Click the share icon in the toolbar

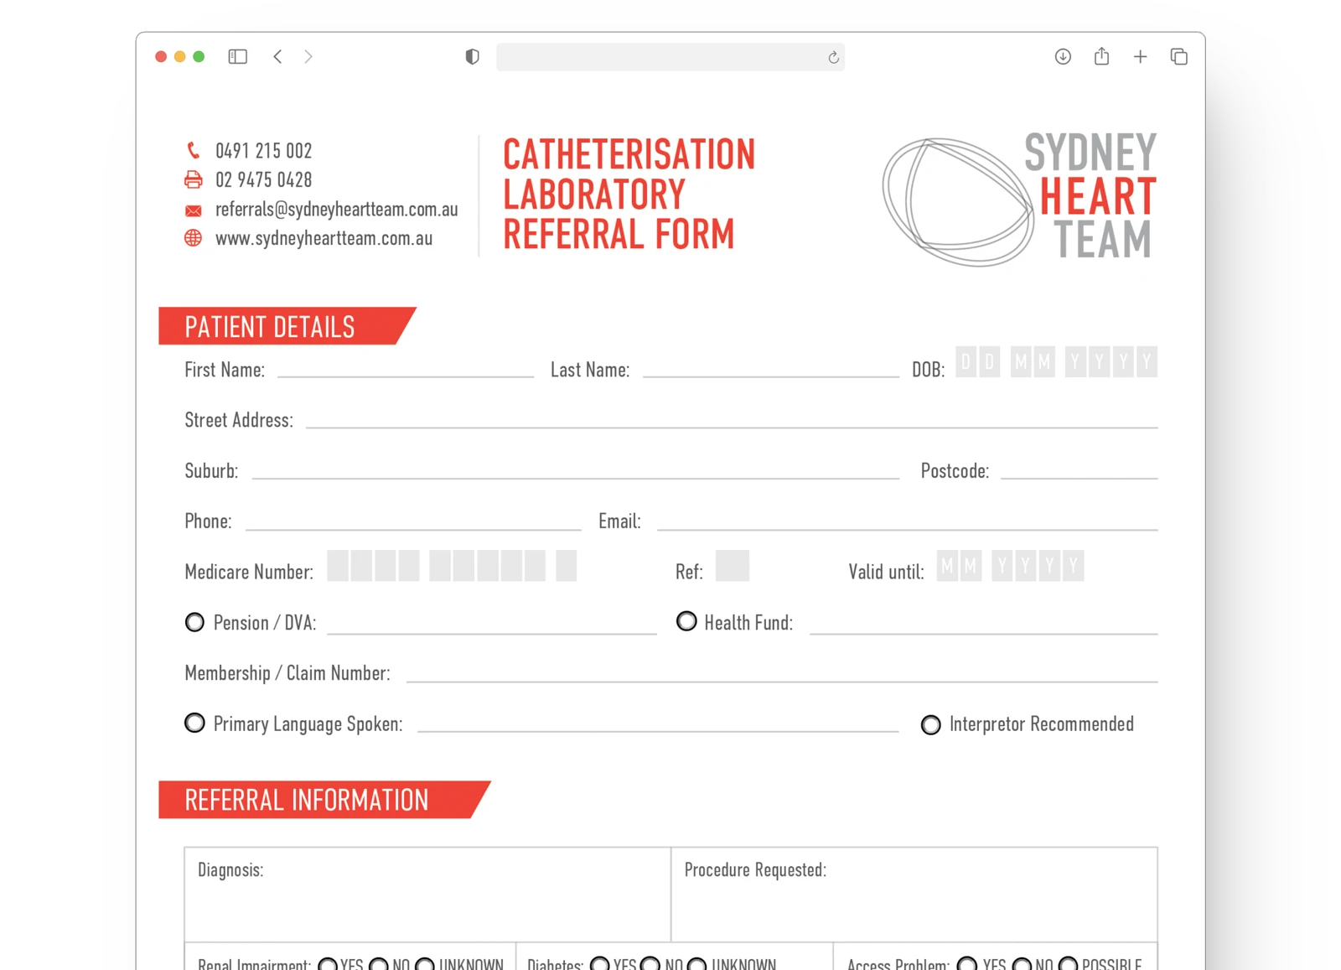point(1101,55)
